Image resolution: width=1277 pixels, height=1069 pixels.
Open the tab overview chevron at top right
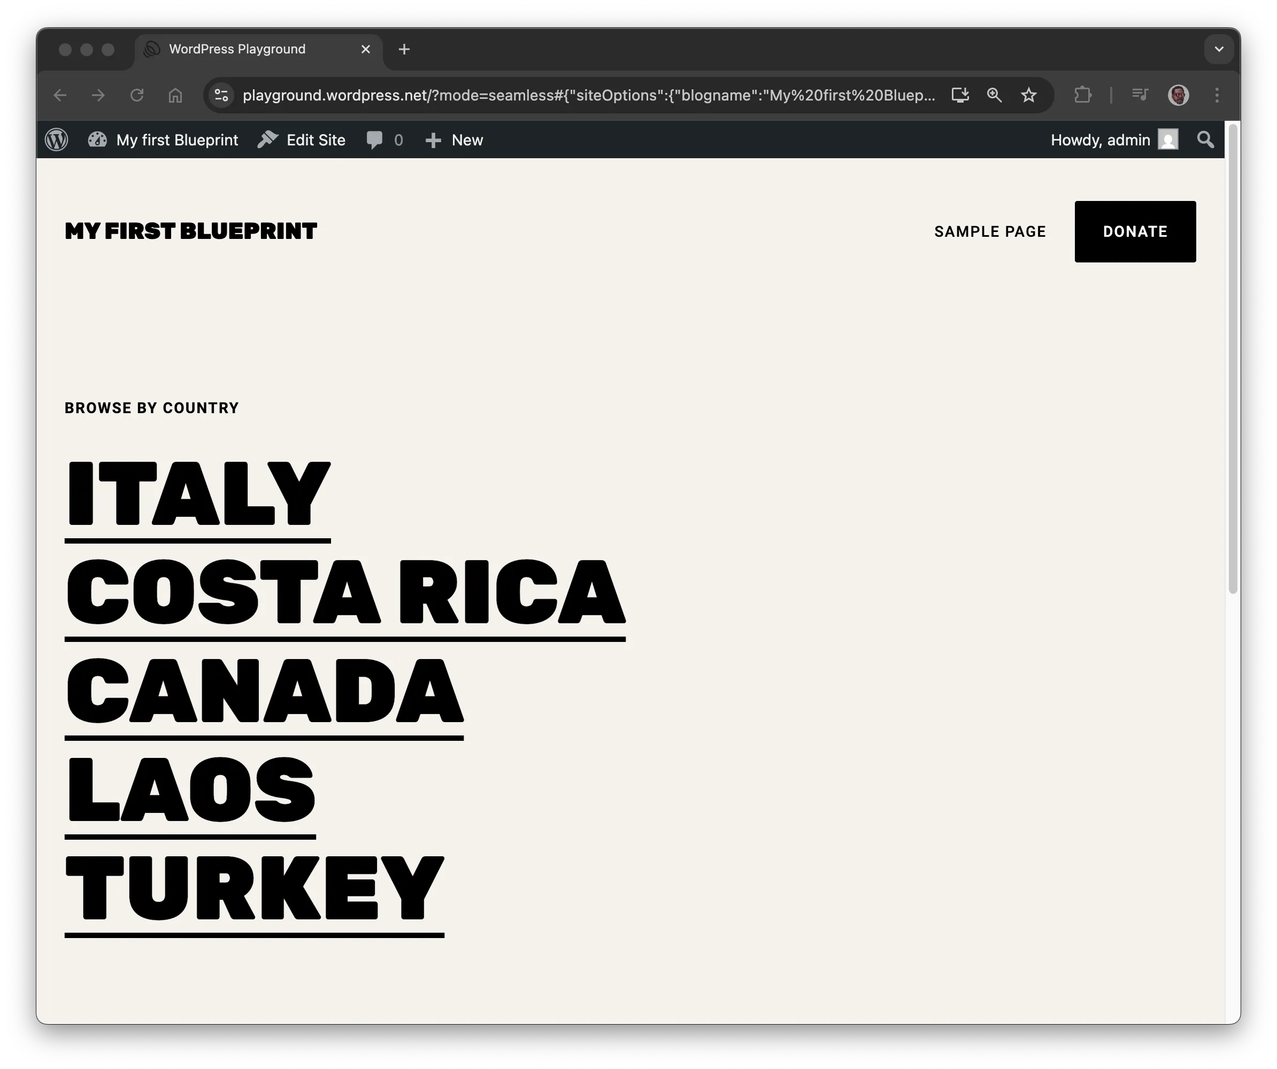[1219, 49]
